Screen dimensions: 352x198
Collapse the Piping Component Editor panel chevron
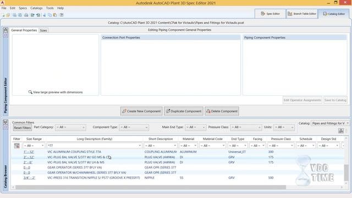pos(5,30)
